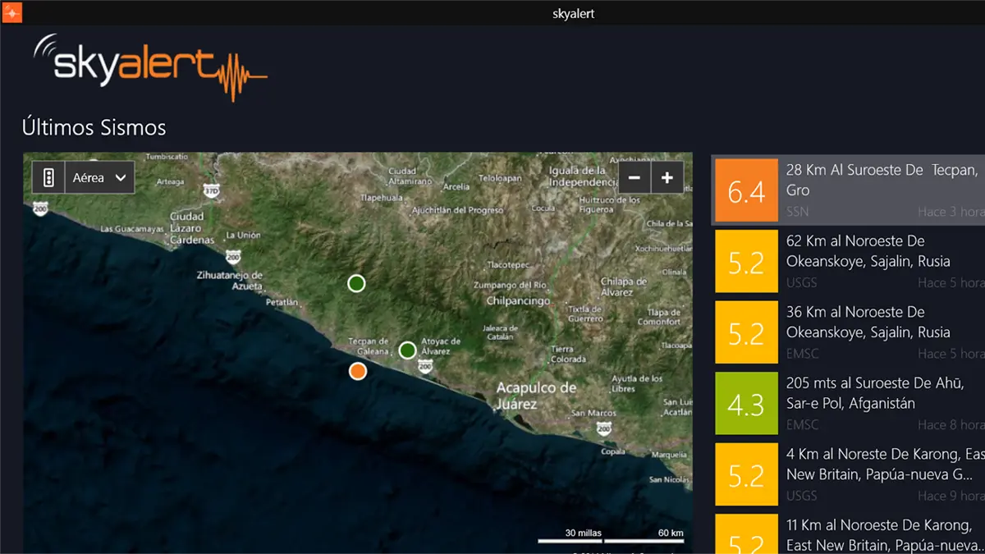The image size is (985, 554).
Task: Click the Últimos Sismos heading
Action: coord(94,127)
